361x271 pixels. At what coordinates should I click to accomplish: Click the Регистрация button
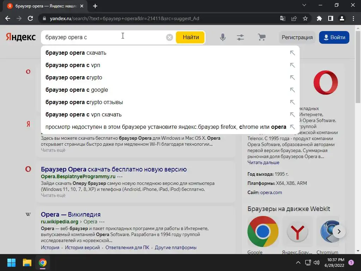tap(297, 37)
